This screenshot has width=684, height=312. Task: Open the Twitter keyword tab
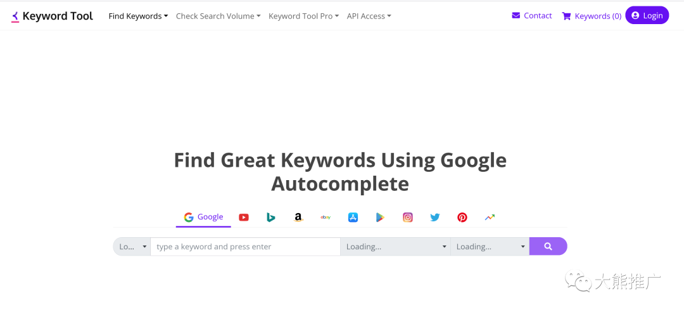435,217
